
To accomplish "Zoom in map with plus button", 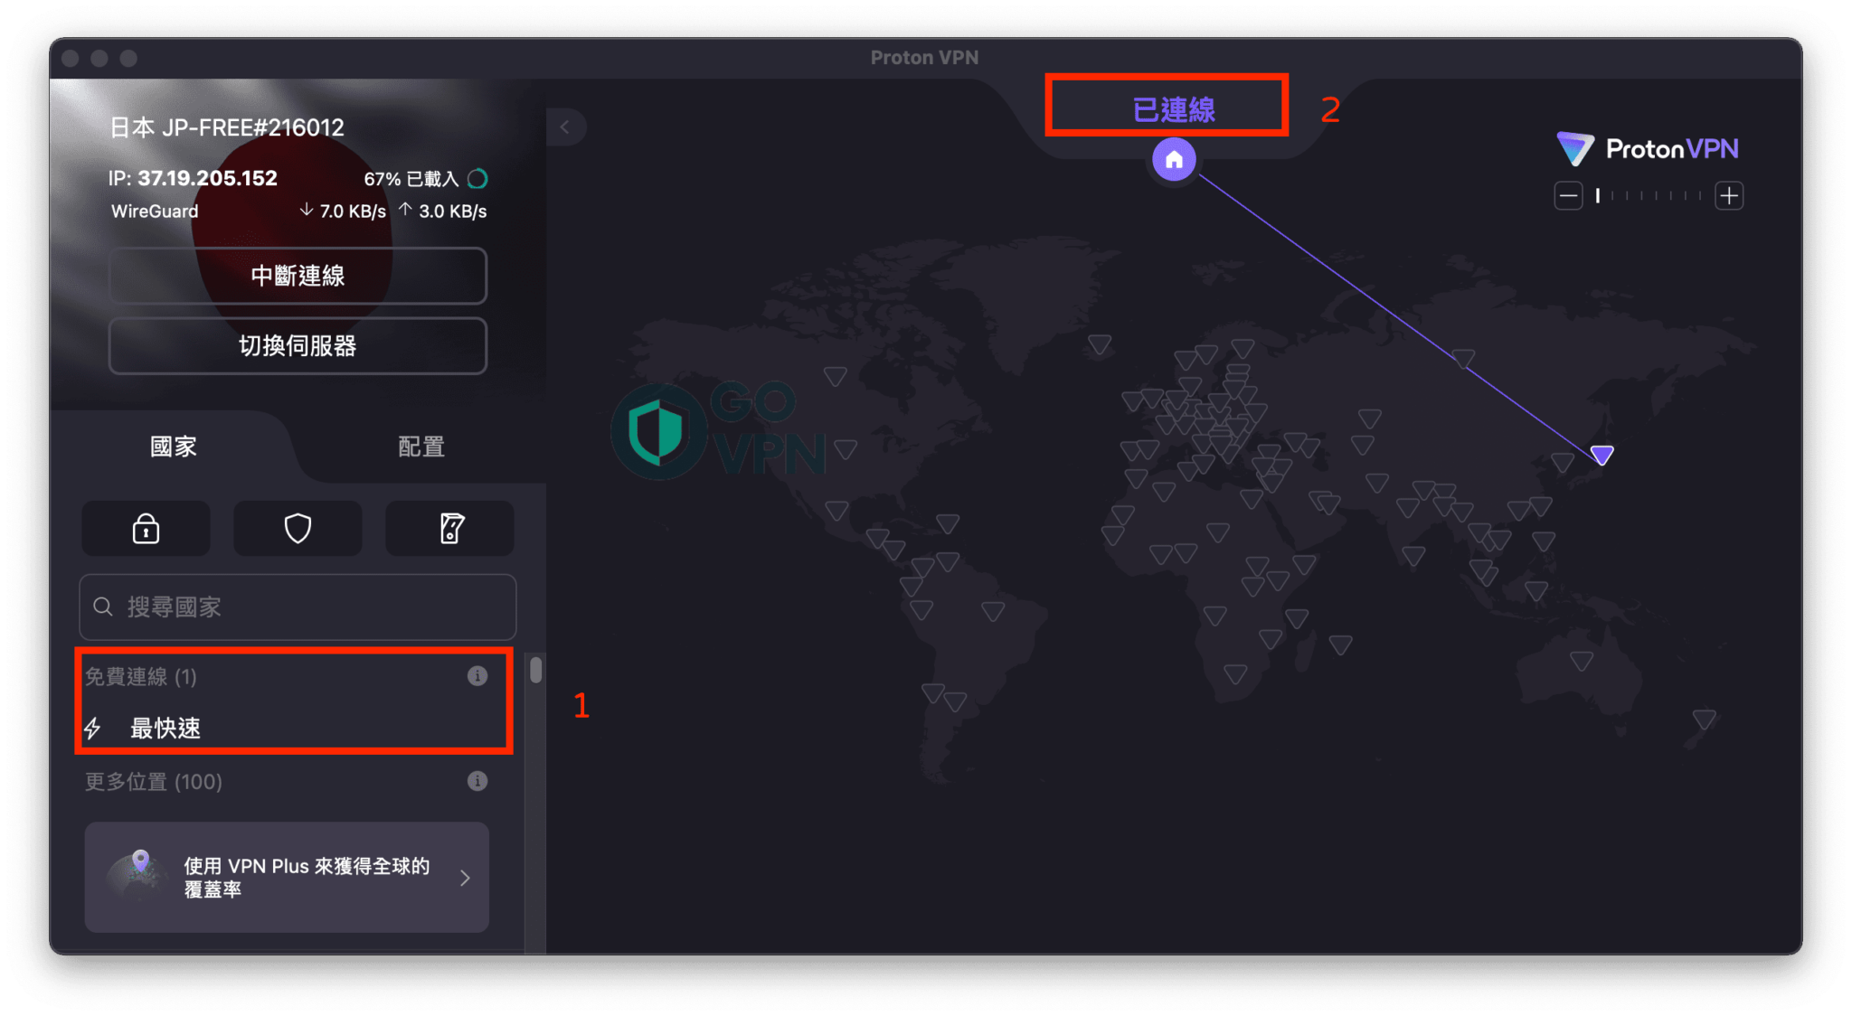I will point(1729,195).
